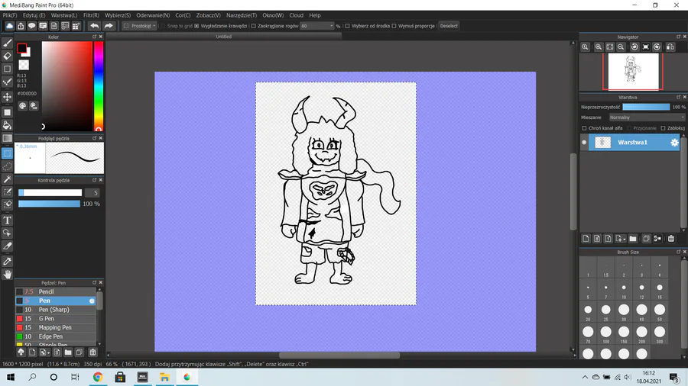The width and height of the screenshot is (688, 386).
Task: Open the cloud icon in toolbar
Action: coord(9,26)
